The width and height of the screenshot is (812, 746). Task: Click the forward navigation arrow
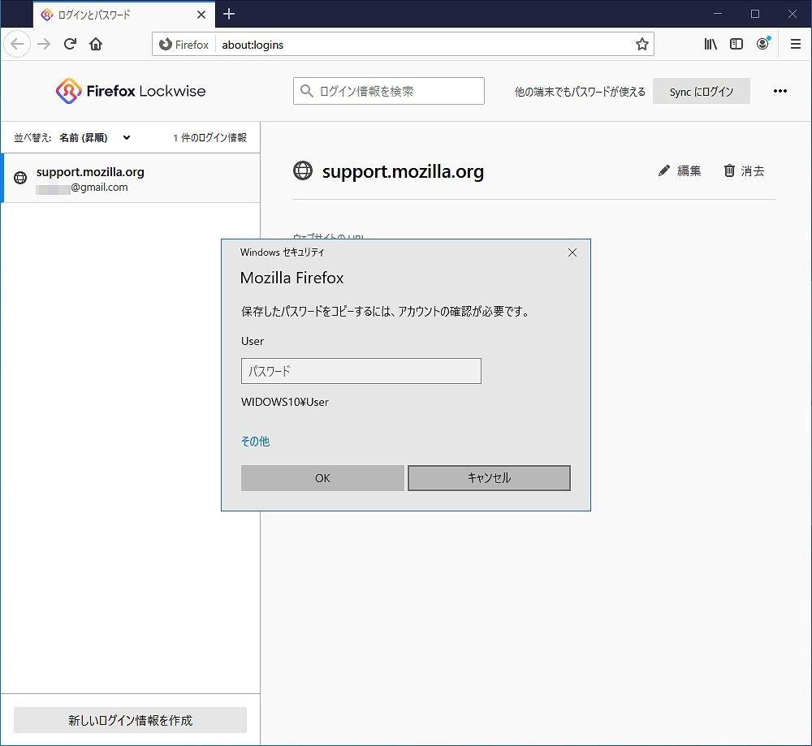pos(44,44)
